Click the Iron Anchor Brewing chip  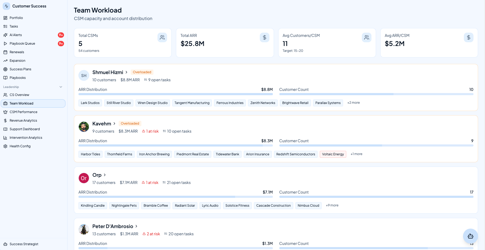(x=154, y=154)
